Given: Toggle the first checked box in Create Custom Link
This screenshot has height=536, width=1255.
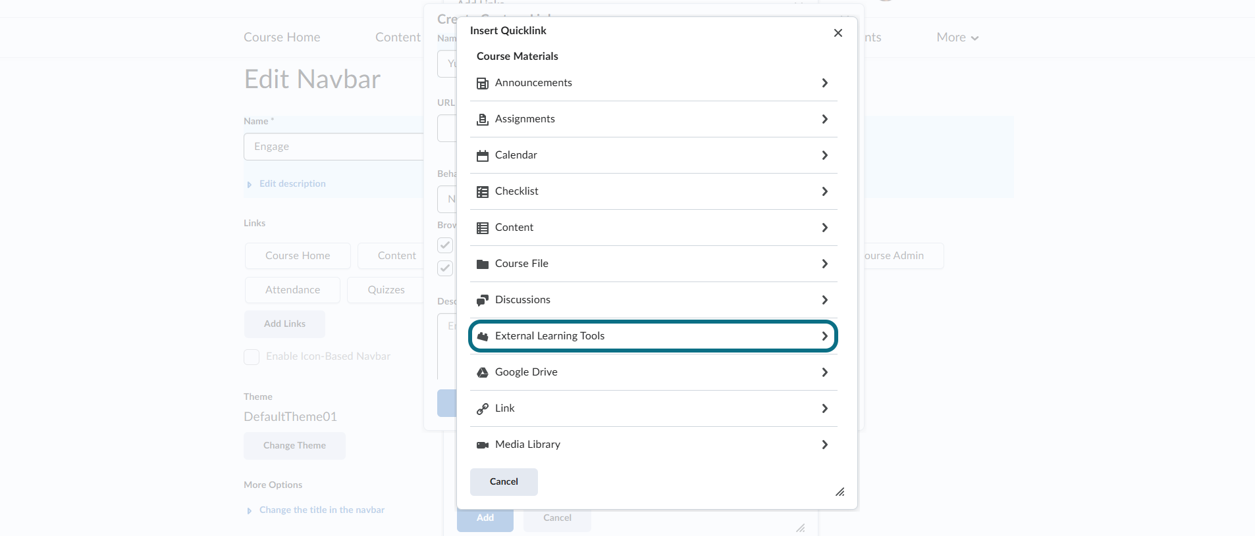Looking at the screenshot, I should coord(445,245).
